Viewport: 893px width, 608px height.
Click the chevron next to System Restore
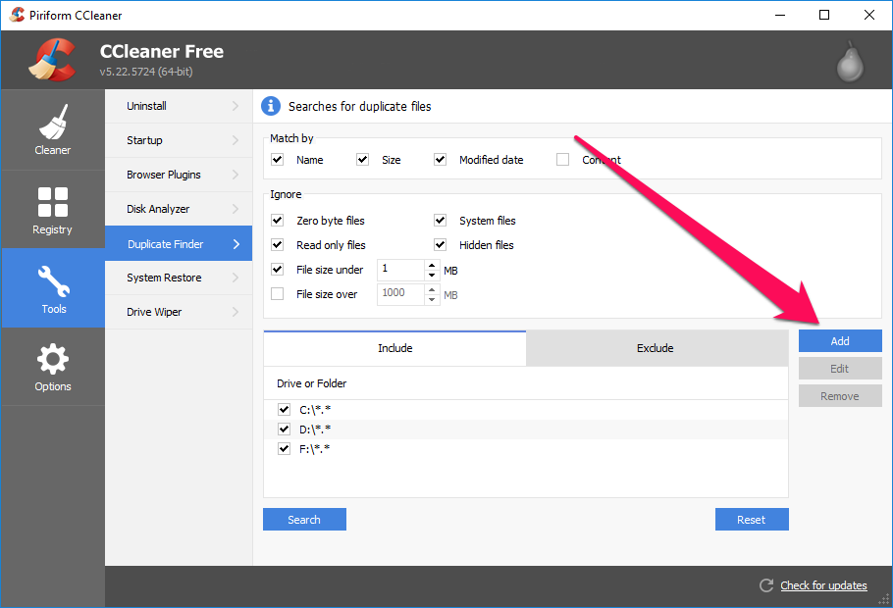236,278
